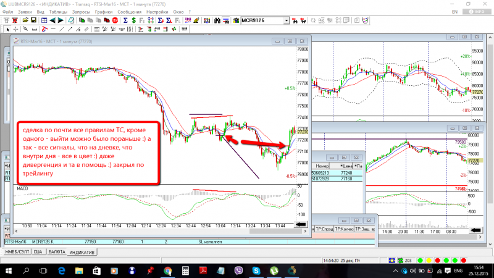
Task: Select the parallel channel lines tool
Action: coord(86,29)
